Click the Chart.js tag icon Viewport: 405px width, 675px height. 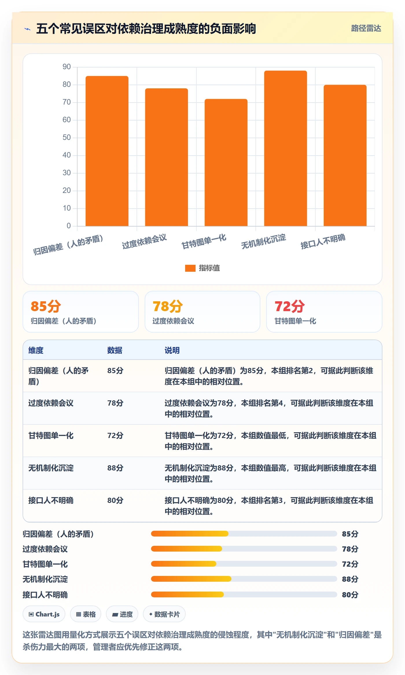[31, 614]
